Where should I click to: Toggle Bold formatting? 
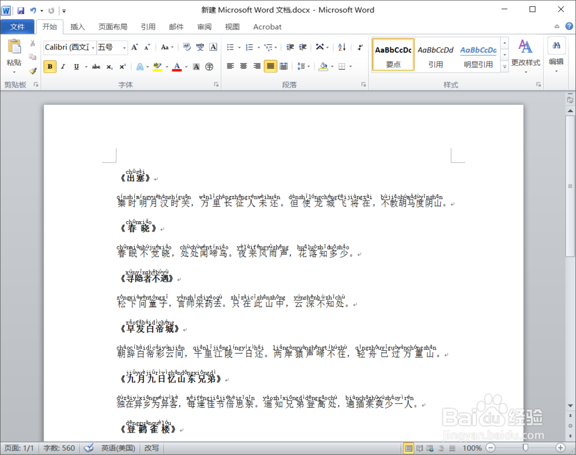[50, 66]
